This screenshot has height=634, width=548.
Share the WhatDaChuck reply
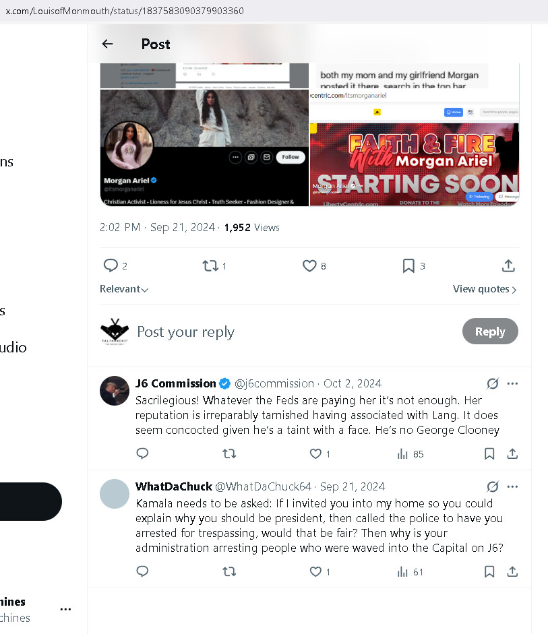coord(512,571)
